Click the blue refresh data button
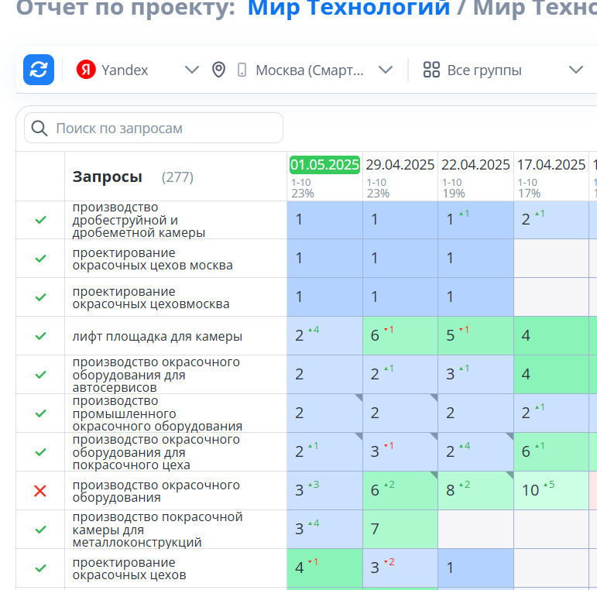 pyautogui.click(x=39, y=70)
